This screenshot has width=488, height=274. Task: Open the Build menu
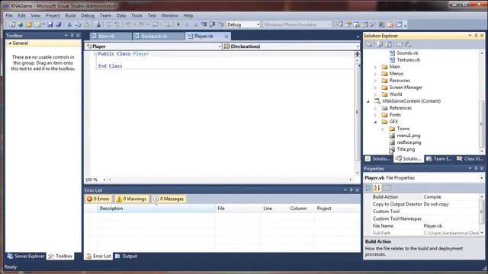(70, 15)
